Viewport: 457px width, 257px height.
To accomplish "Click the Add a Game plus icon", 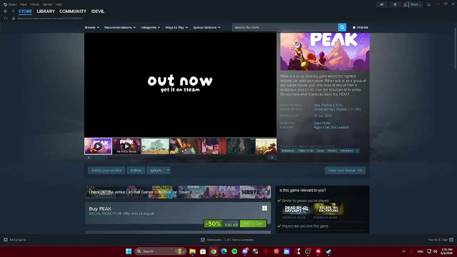I will [x=5, y=240].
